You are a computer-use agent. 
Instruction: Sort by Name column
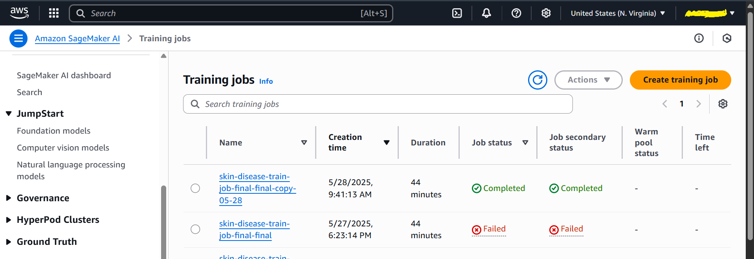coord(304,143)
